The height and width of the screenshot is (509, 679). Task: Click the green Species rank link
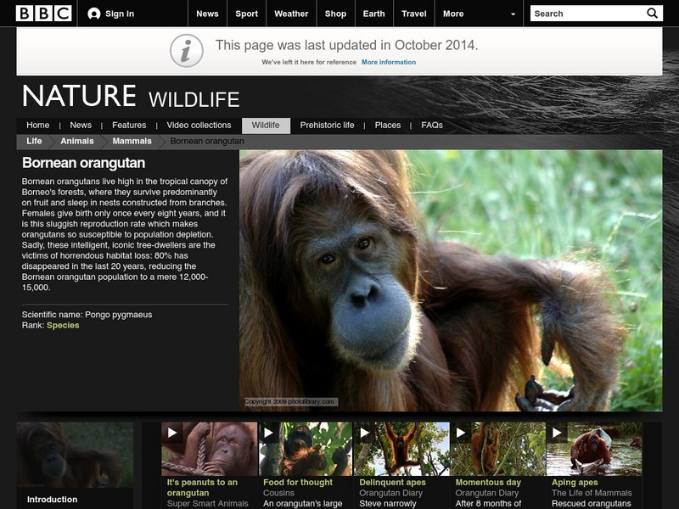[x=63, y=326]
